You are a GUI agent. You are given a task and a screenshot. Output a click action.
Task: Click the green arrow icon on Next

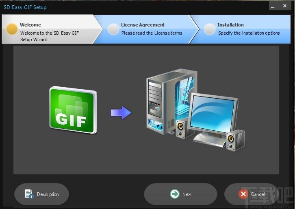(x=175, y=194)
